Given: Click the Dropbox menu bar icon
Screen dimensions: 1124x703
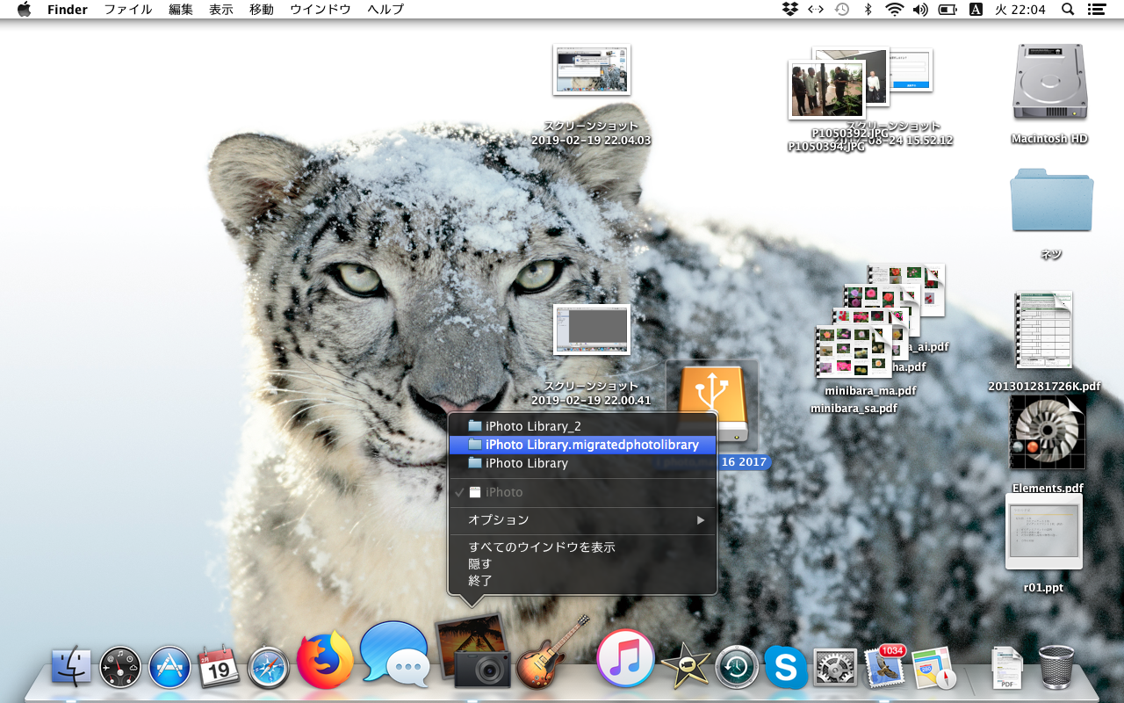Looking at the screenshot, I should (x=789, y=10).
